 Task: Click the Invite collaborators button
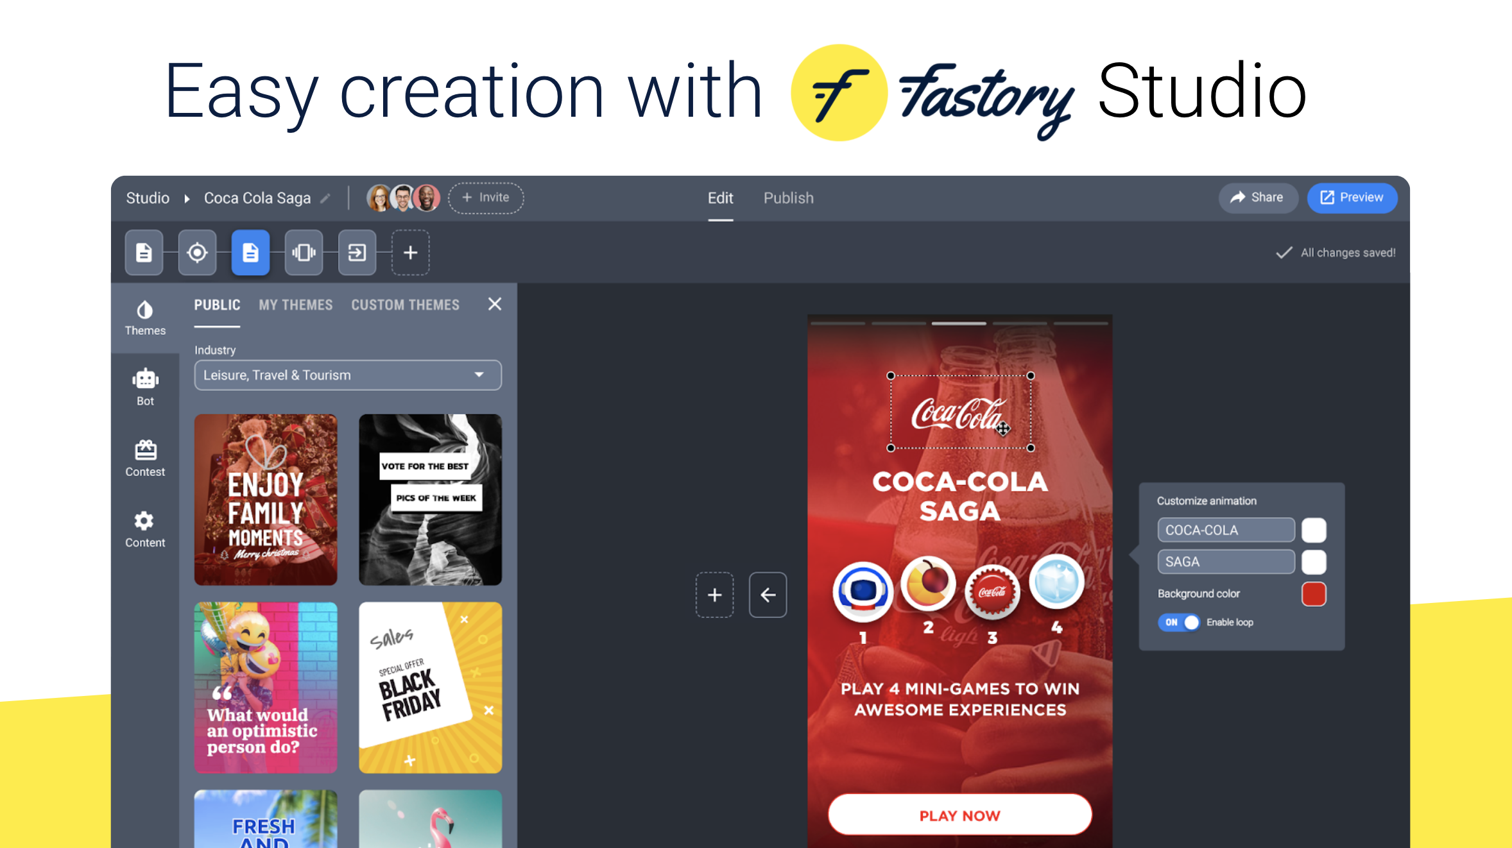(x=484, y=197)
